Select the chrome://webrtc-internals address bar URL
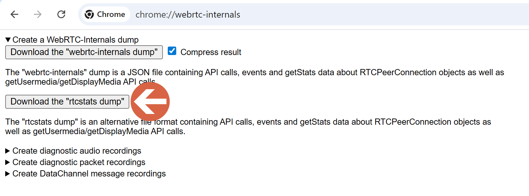This screenshot has width=529, height=196. (188, 14)
